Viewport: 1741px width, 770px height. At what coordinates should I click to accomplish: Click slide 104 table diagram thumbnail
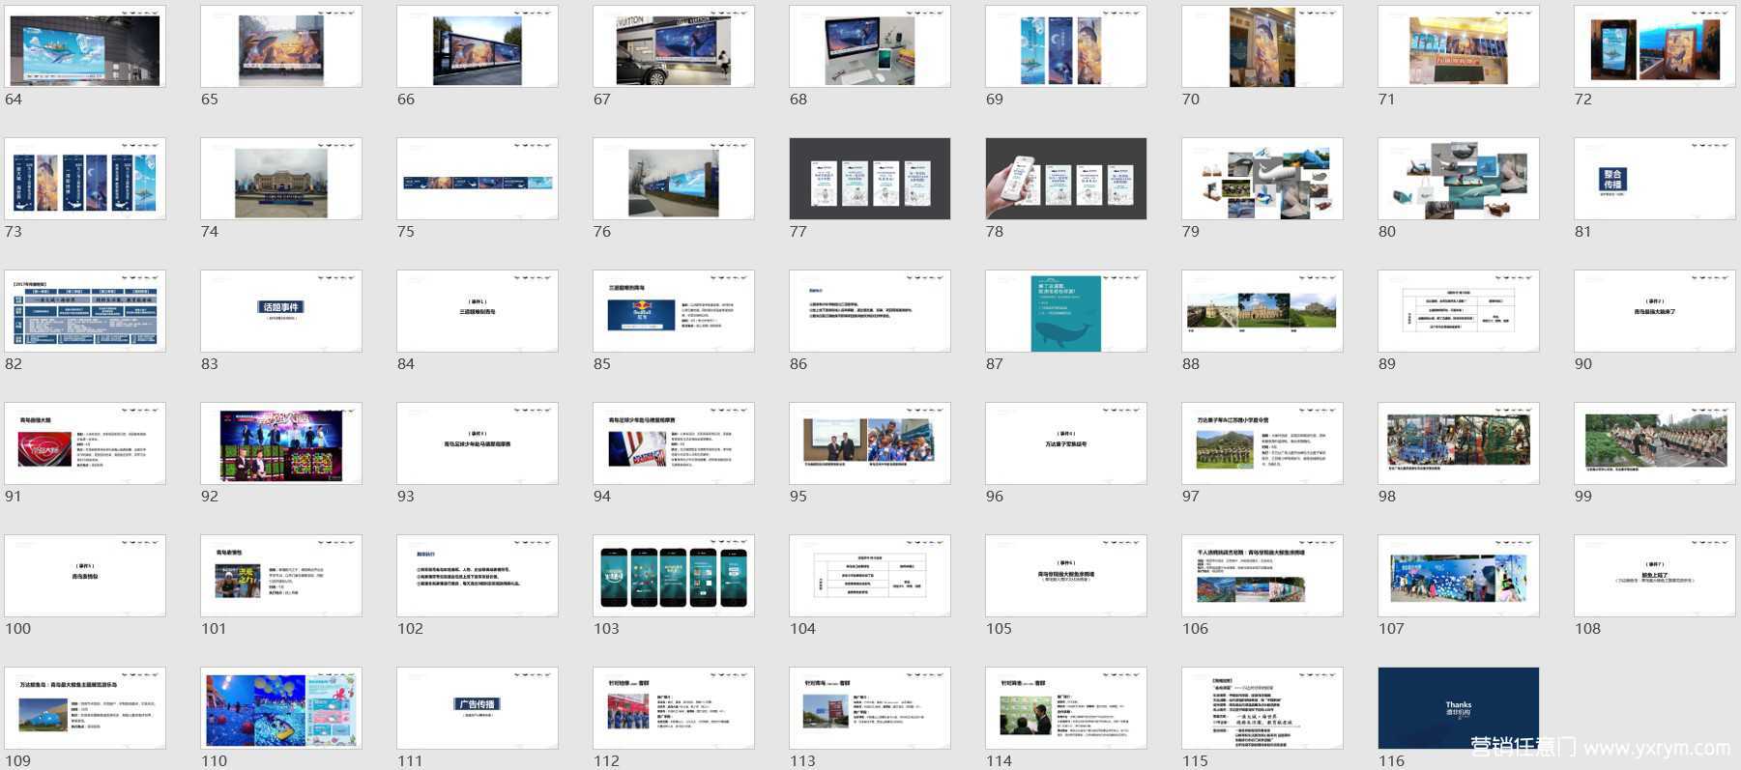coord(870,576)
